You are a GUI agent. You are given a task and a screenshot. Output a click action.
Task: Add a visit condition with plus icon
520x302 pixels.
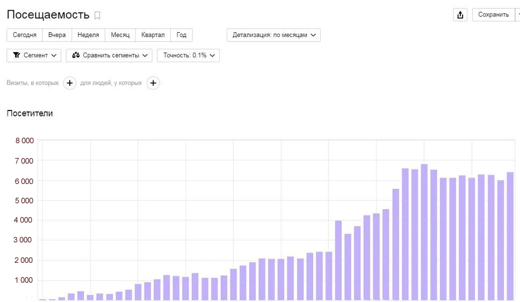[70, 83]
